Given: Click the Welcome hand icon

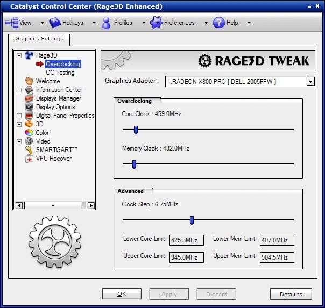Looking at the screenshot, I should click(x=29, y=81).
